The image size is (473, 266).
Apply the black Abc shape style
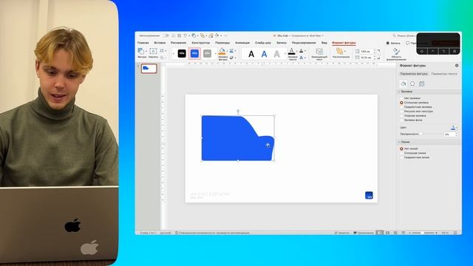tap(182, 54)
